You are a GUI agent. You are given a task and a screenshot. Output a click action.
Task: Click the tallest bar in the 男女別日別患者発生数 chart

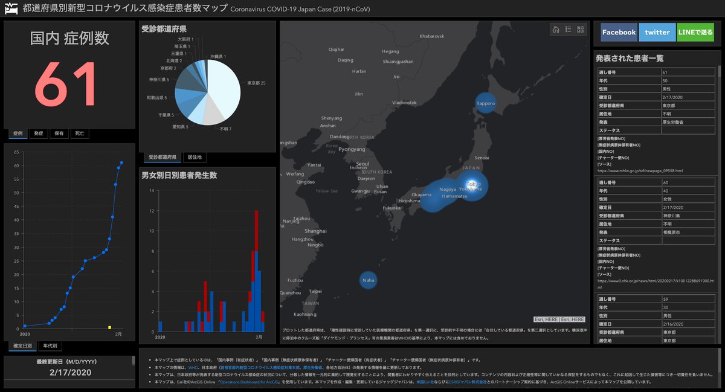256,271
